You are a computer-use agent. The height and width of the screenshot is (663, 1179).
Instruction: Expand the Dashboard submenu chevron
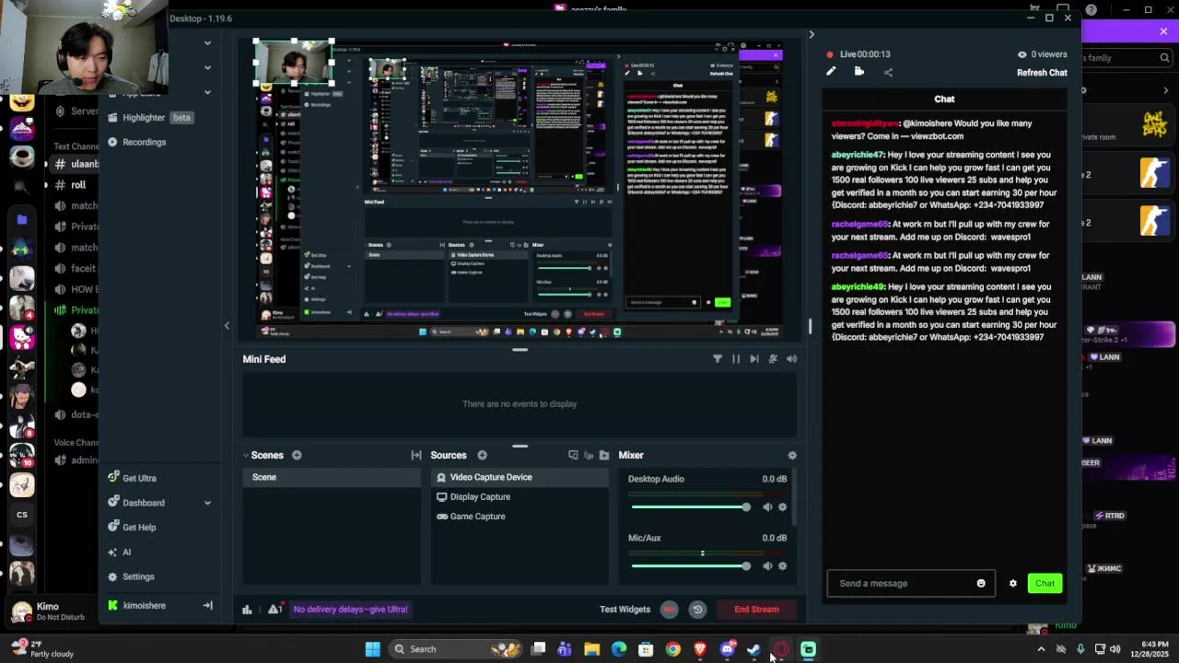(x=207, y=503)
